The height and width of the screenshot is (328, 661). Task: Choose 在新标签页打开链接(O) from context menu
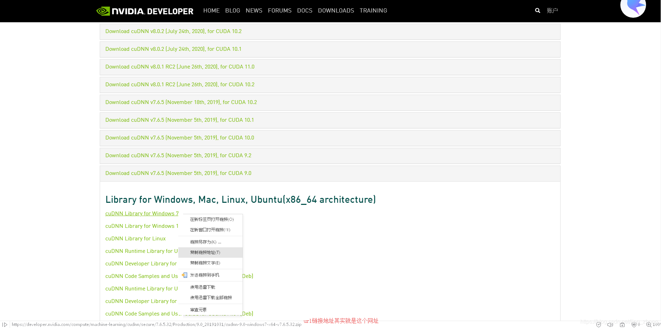211,219
